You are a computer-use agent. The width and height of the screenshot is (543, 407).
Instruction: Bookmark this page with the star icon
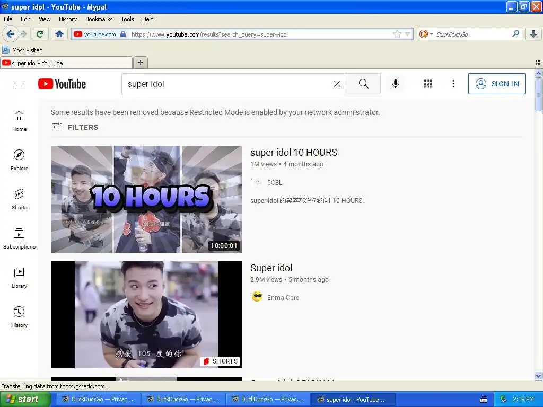(x=397, y=34)
